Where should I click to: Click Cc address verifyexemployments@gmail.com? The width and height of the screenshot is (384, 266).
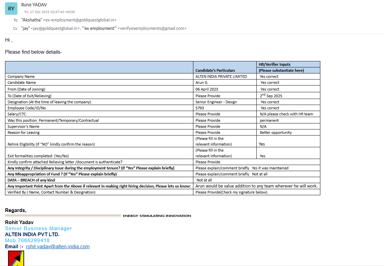(152, 29)
